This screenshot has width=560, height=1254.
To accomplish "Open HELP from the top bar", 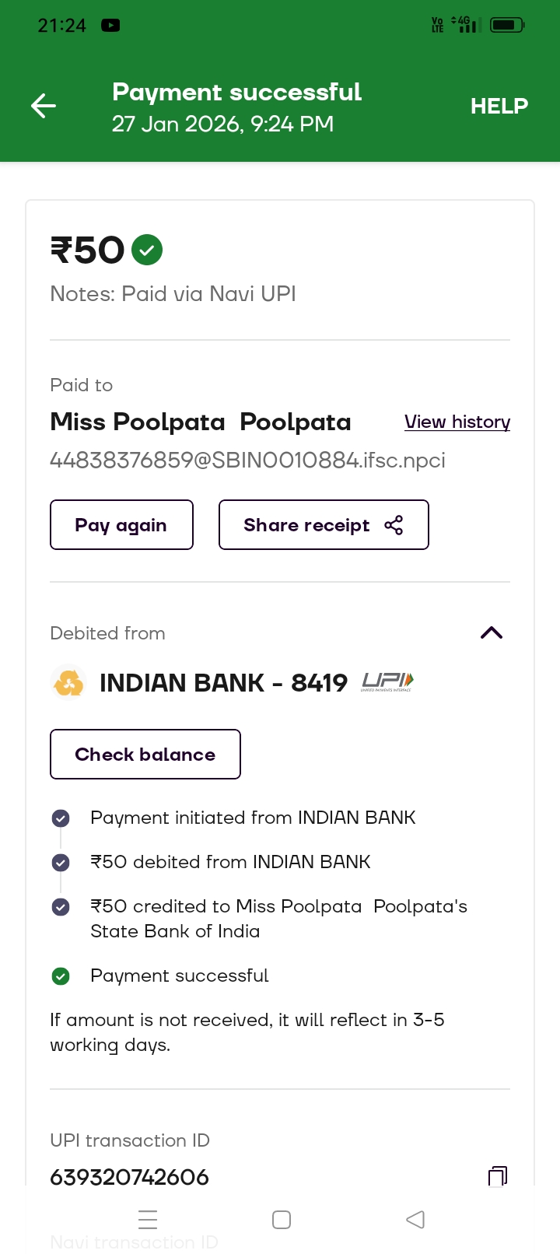I will point(499,106).
